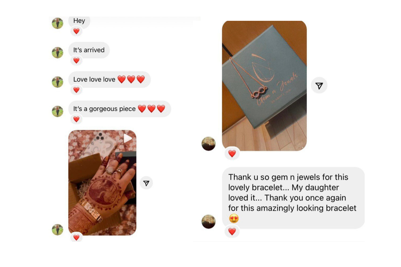401x267 pixels.
Task: Tap the heart reaction under the henna hand video
Action: [x=76, y=237]
